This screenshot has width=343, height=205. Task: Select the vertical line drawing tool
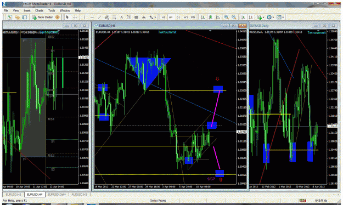[x=85, y=17]
